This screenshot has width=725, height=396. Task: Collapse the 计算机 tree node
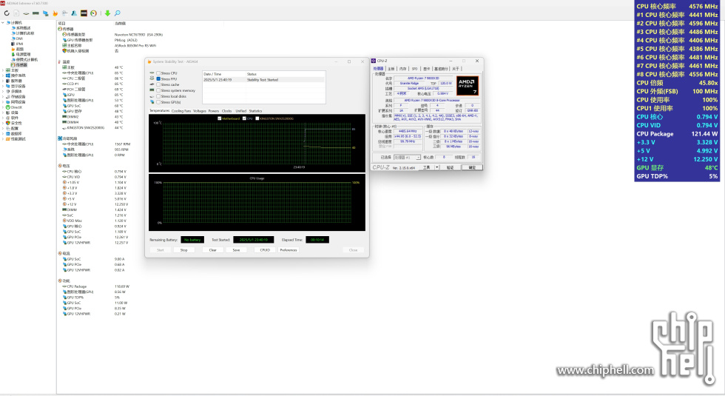point(3,22)
